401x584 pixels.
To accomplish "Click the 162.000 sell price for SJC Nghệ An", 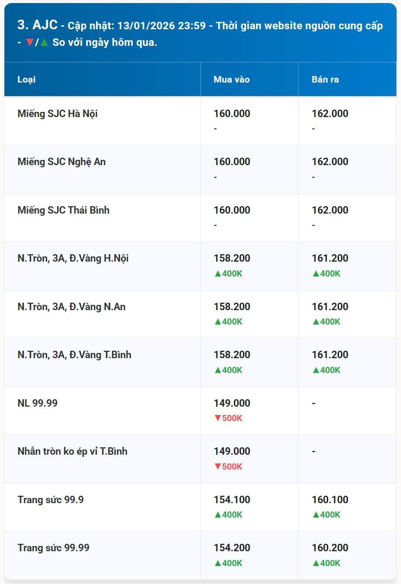I will 330,162.
